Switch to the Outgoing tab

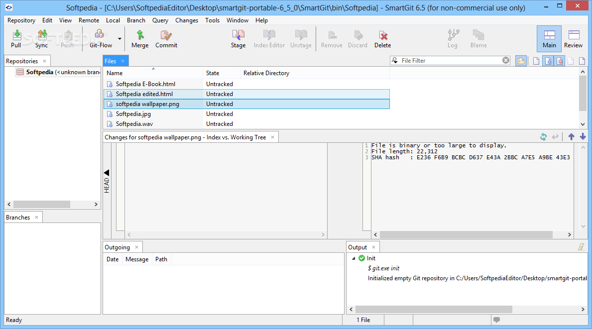[117, 247]
